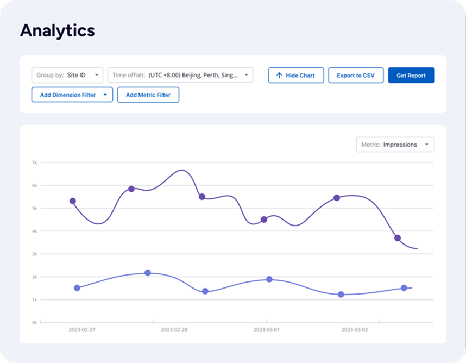Viewport: 466px width, 363px height.
Task: Open the Group by Site ID dropdown
Action: (x=67, y=75)
